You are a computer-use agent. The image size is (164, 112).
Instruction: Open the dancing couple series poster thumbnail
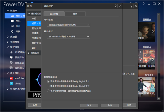(147, 87)
